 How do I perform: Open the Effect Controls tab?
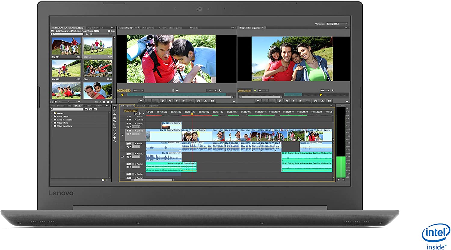pos(148,28)
